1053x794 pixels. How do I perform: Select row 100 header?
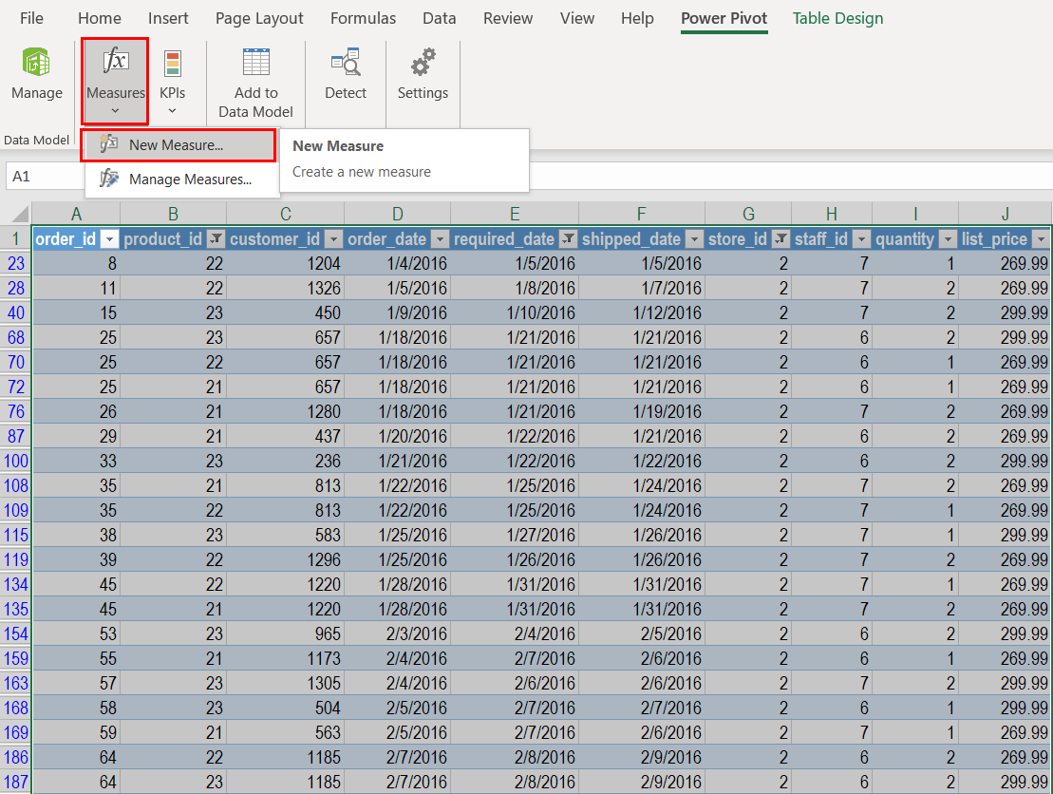click(16, 461)
